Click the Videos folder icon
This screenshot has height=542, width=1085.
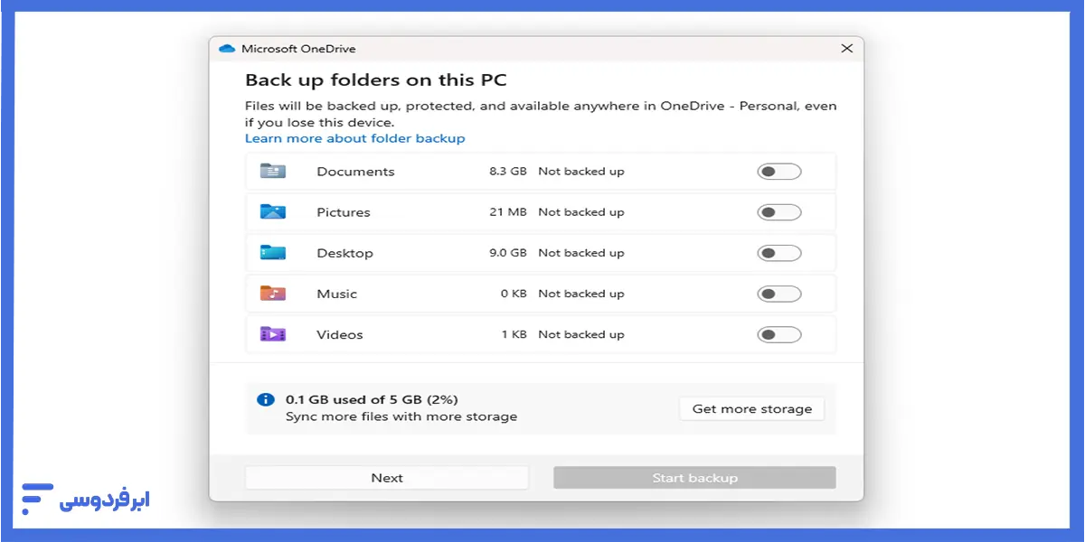[x=273, y=333]
